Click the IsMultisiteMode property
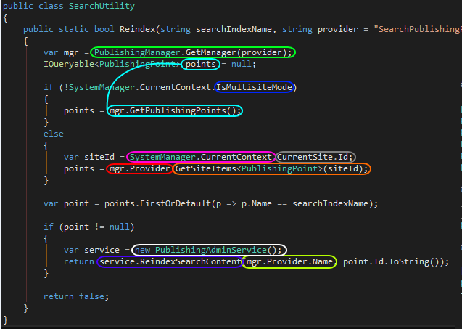Screen dimensions: 462x329 (x=254, y=87)
